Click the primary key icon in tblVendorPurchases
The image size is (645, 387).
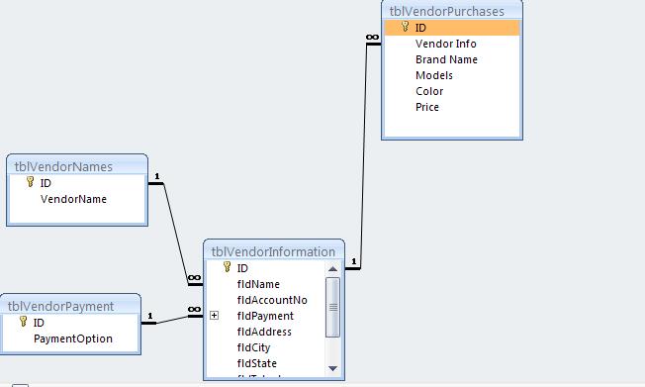point(406,27)
